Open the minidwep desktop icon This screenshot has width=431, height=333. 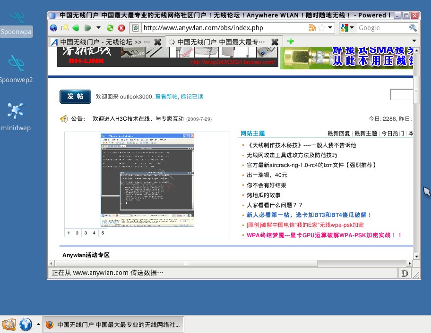16,117
